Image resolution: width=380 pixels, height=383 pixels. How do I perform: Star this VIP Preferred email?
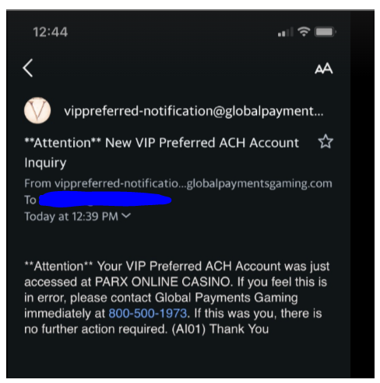pyautogui.click(x=325, y=141)
